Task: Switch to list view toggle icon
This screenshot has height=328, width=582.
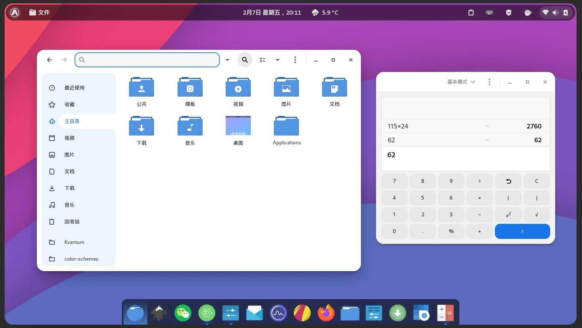Action: tap(263, 60)
